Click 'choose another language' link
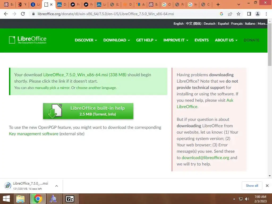Viewport: 272px width, 204px height. pyautogui.click(x=96, y=88)
